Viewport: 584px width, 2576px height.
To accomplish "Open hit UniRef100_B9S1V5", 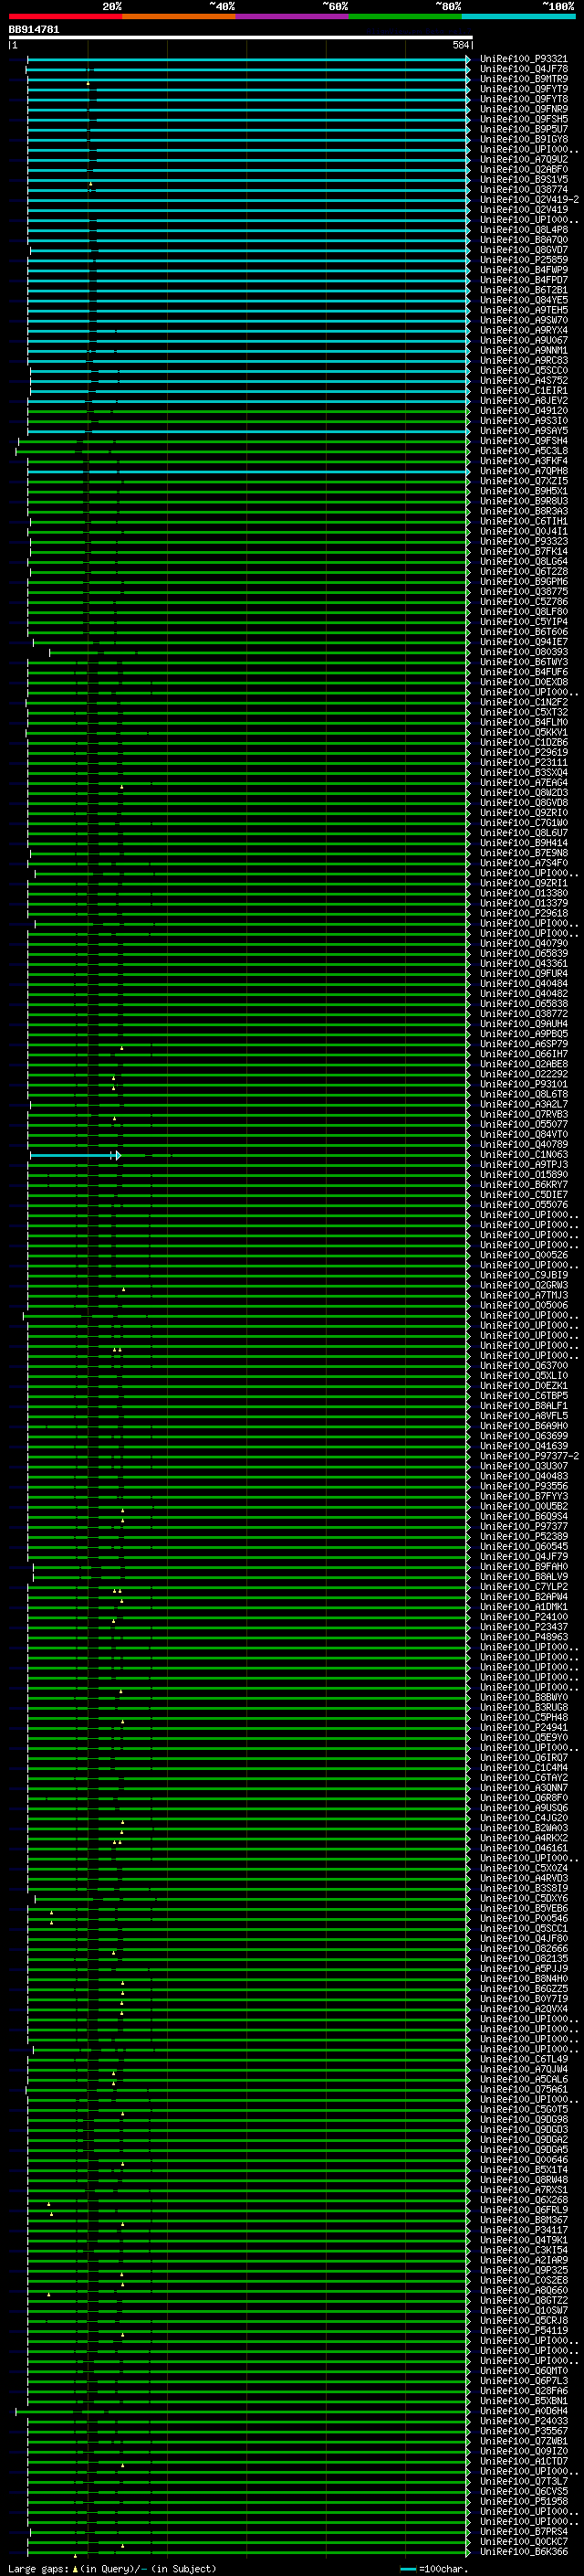I will [x=523, y=179].
